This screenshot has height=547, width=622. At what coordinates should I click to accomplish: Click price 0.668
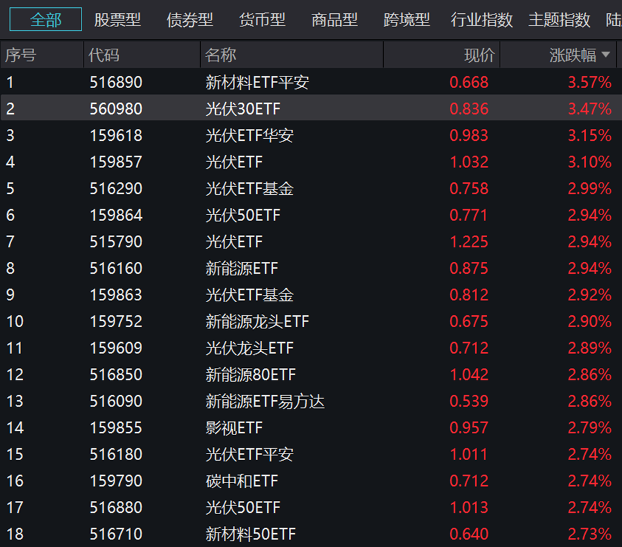coord(469,82)
